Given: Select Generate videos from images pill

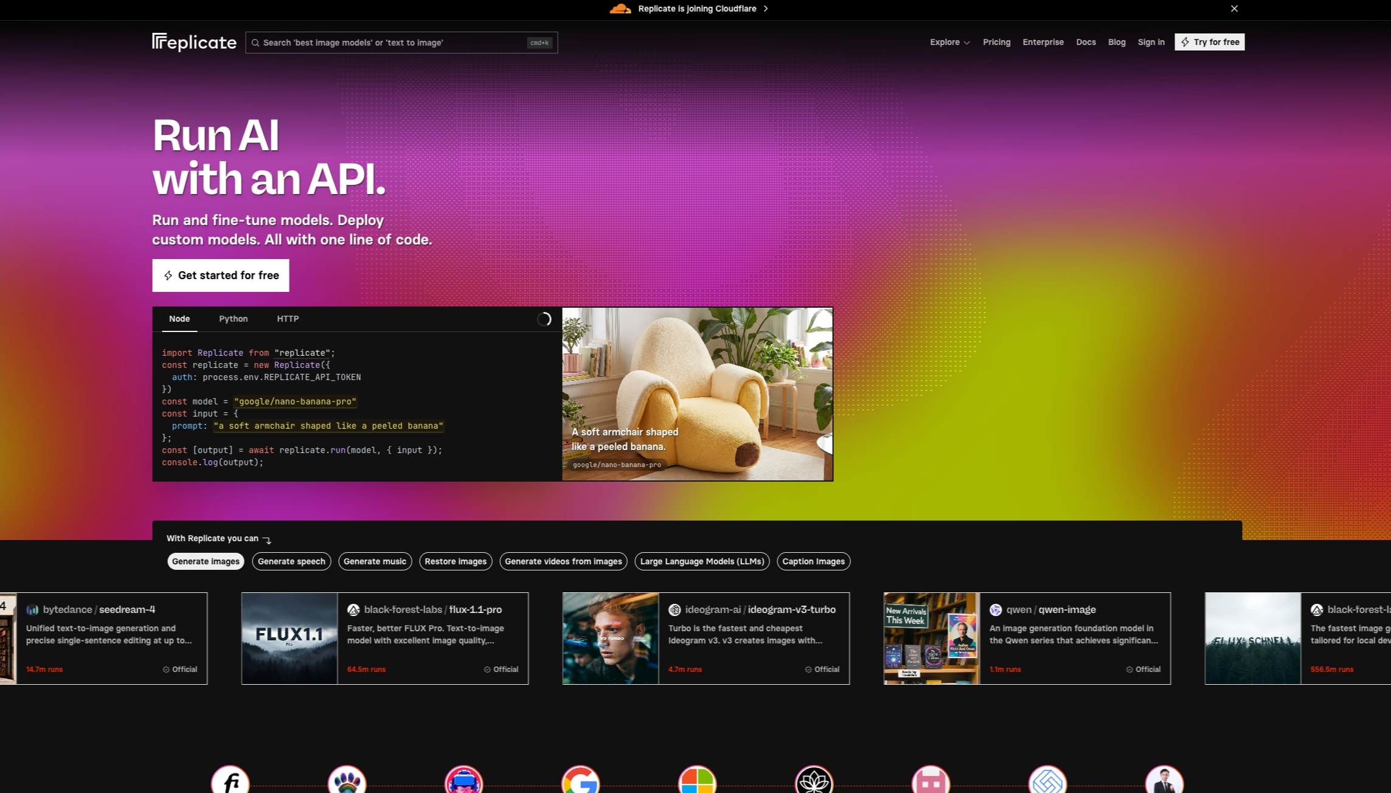Looking at the screenshot, I should pyautogui.click(x=563, y=561).
